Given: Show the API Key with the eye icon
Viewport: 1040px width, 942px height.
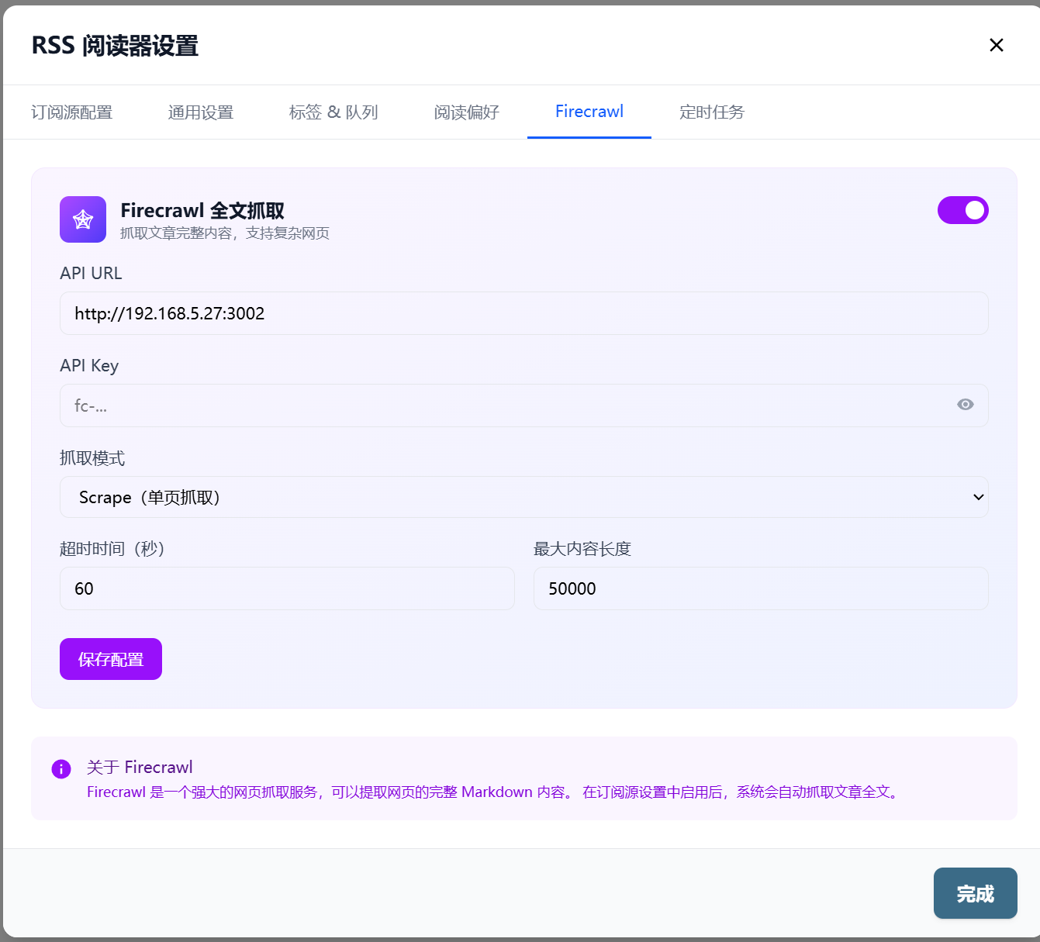Looking at the screenshot, I should 966,405.
